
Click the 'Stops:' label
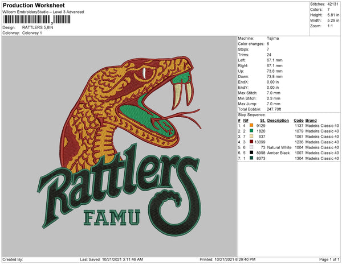click(243, 49)
